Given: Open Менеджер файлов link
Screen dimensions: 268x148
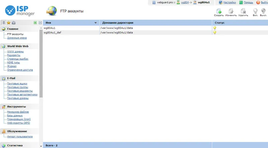Looking at the screenshot, I should pos(18,112).
